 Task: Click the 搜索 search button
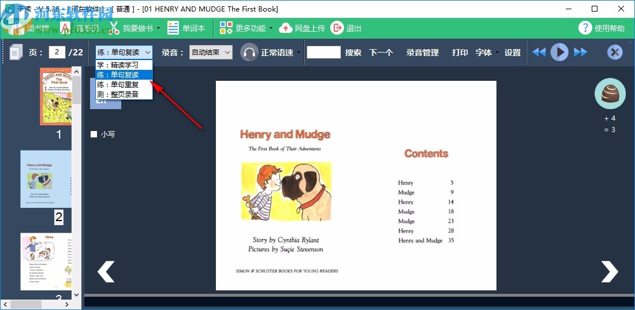tap(353, 53)
